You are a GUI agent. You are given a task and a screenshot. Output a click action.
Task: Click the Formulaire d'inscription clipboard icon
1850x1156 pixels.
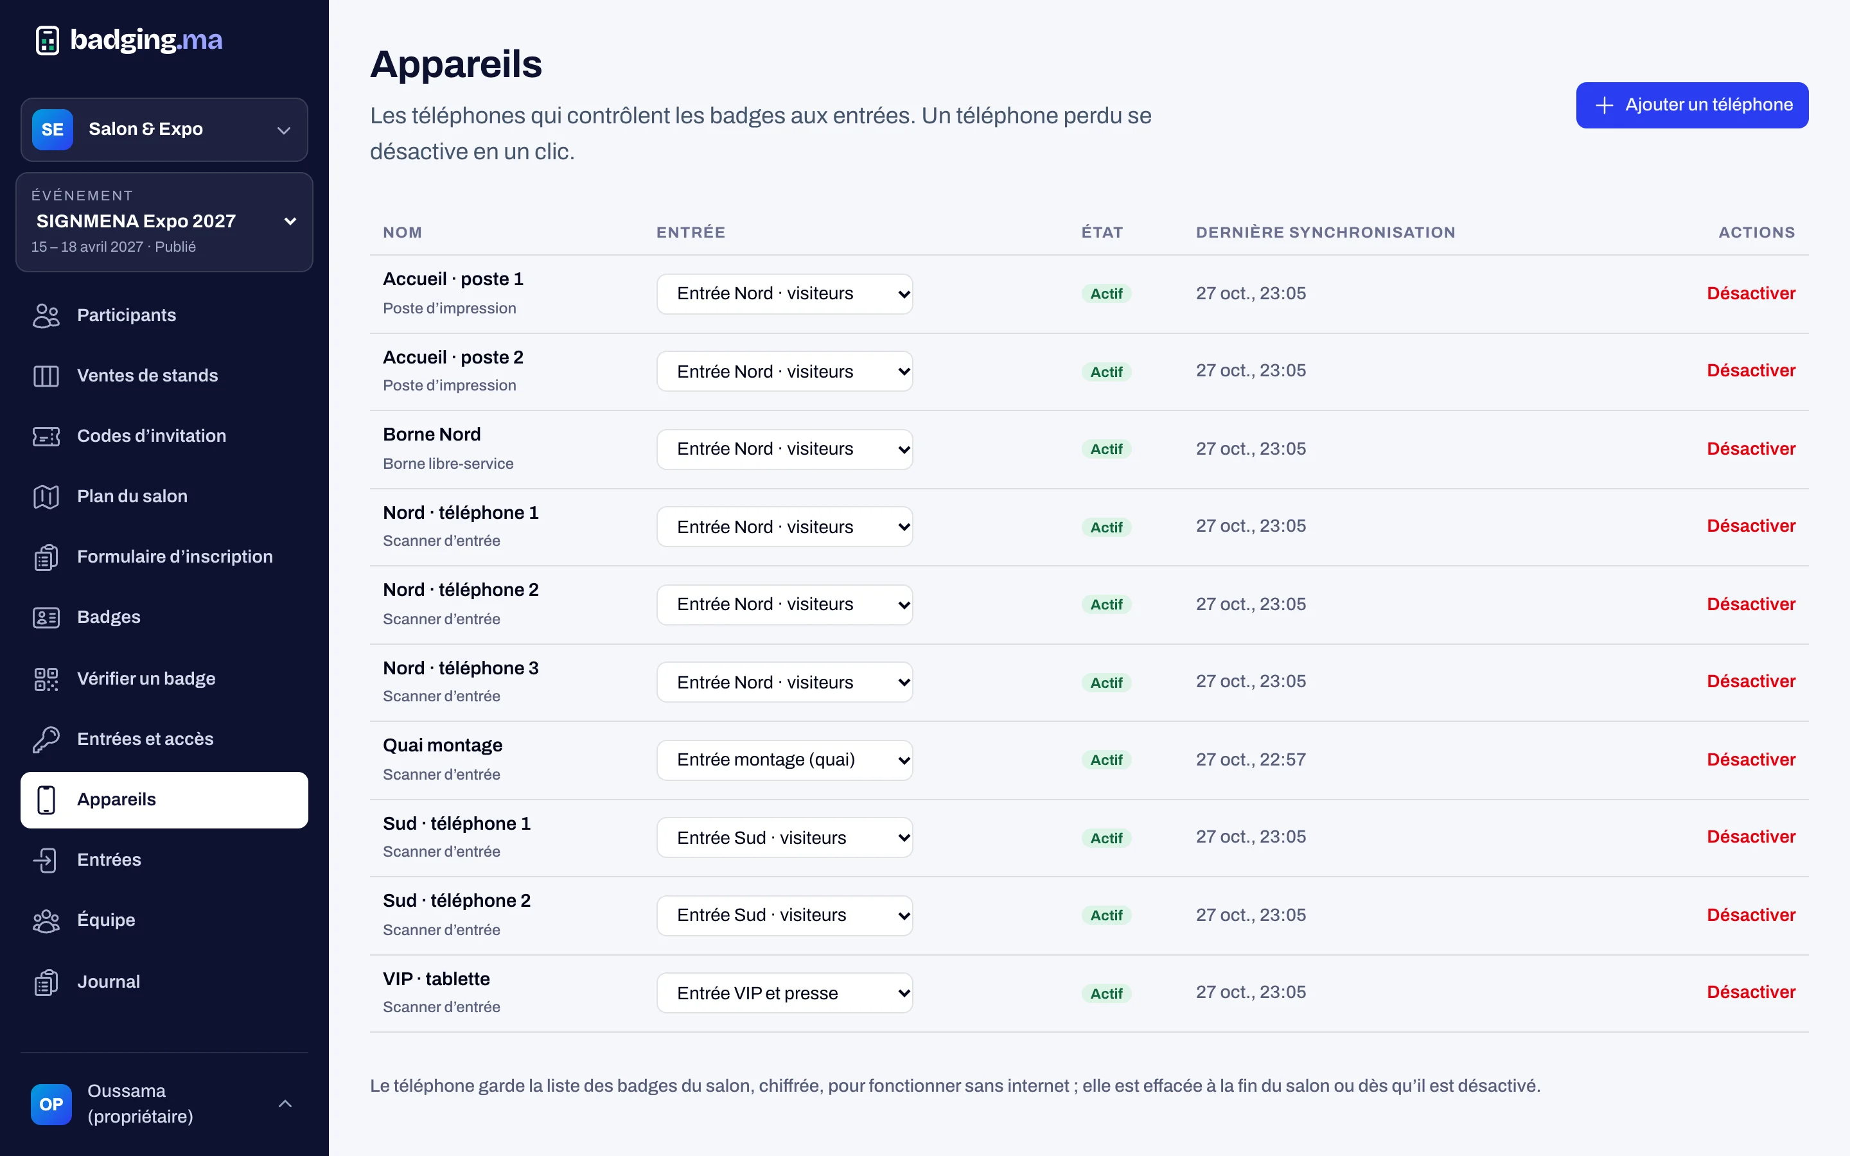[x=46, y=557]
